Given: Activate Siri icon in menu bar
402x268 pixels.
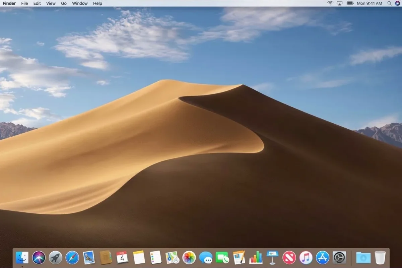Looking at the screenshot, I should pos(397,3).
